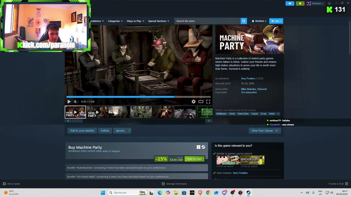Open the similar-game thumbnail with 5.5 hrs
351x197 pixels.
228,160
